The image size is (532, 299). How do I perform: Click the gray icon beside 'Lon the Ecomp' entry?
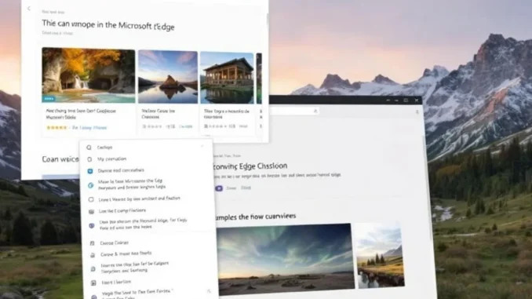[x=91, y=212]
